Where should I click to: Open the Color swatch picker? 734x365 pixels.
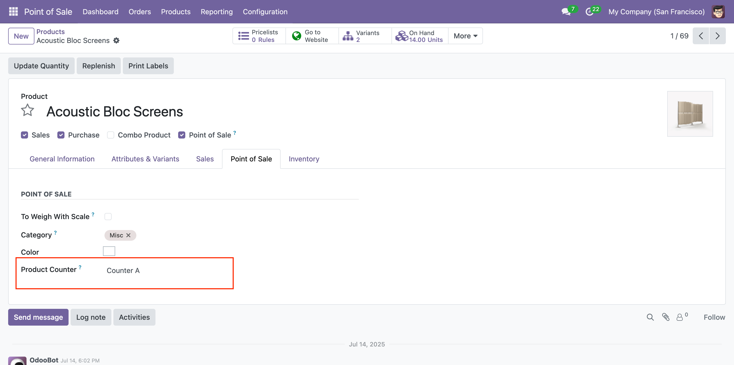click(109, 251)
